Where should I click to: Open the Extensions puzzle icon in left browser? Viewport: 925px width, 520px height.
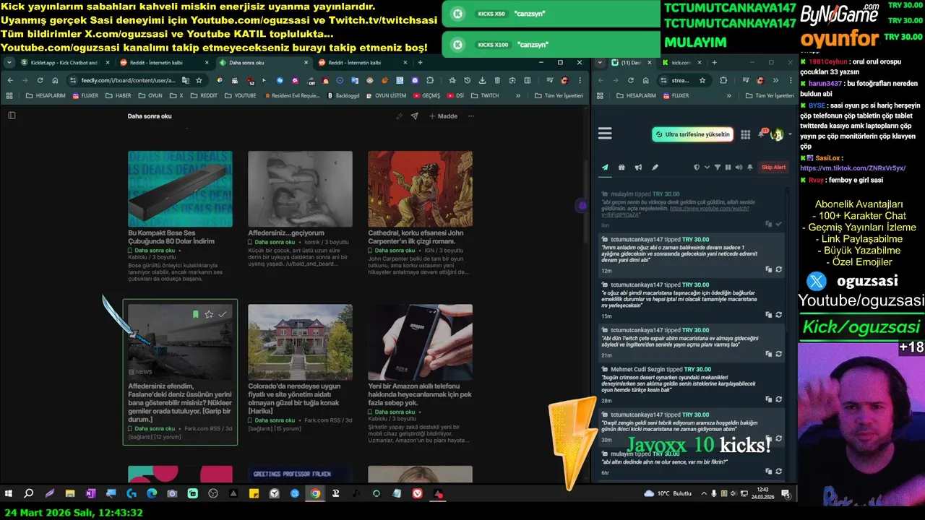pos(430,80)
